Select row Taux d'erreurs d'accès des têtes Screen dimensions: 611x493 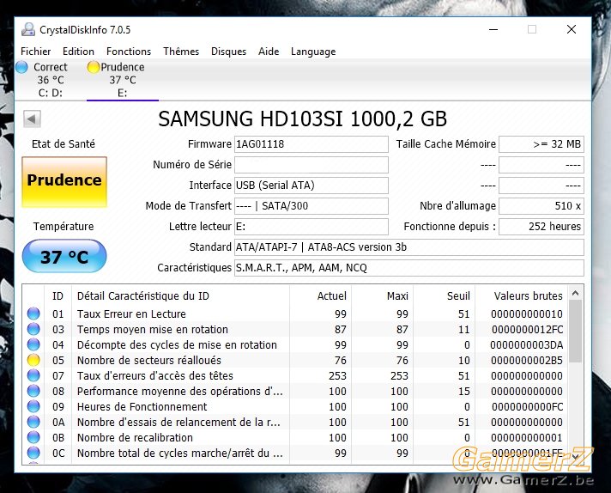pyautogui.click(x=295, y=375)
